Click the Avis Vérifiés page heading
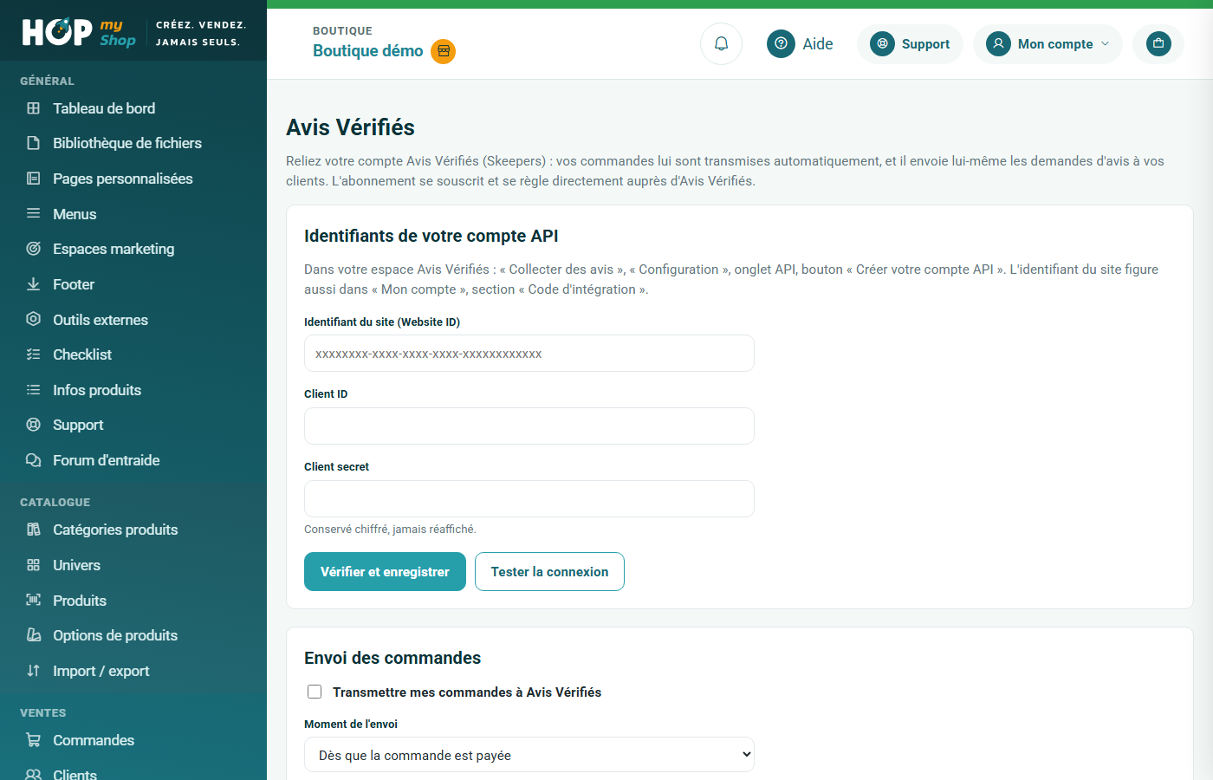 351,127
